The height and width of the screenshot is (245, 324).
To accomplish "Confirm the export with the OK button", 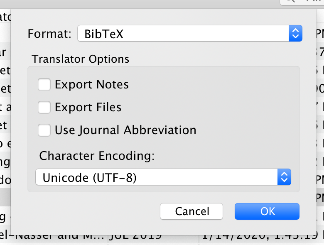I will pos(267,211).
